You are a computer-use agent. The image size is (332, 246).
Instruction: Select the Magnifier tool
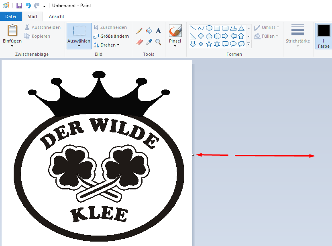tap(158, 42)
